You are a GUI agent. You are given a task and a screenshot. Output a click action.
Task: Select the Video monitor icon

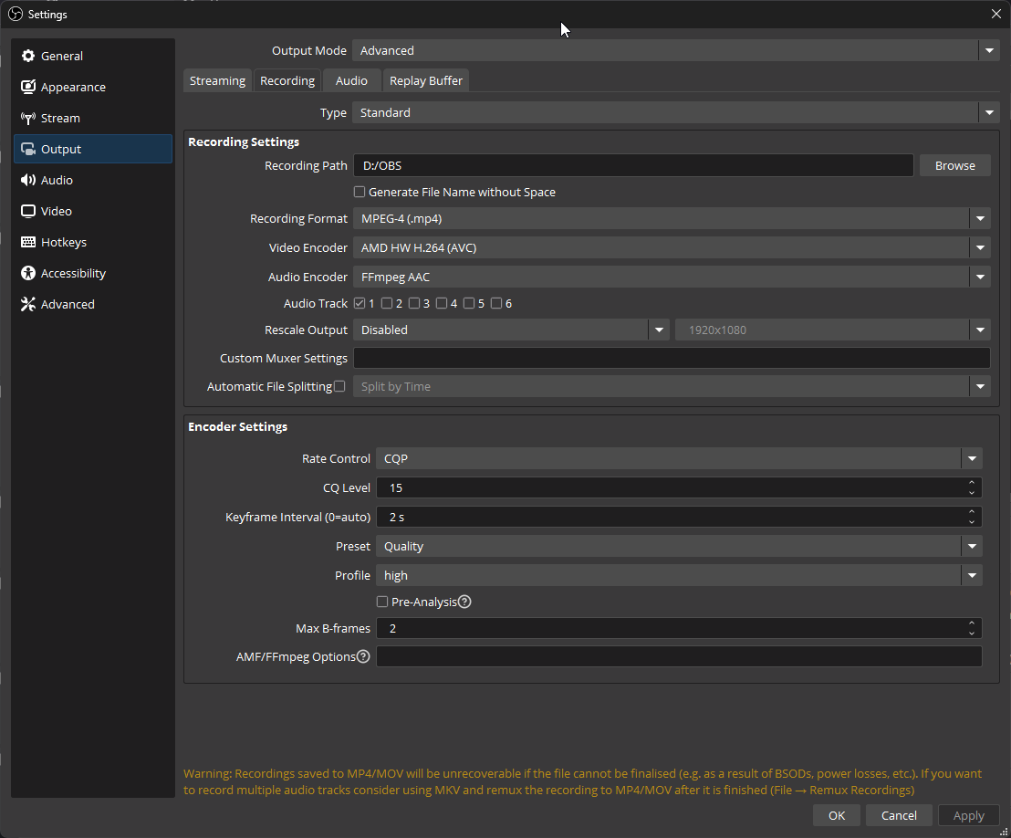point(27,212)
